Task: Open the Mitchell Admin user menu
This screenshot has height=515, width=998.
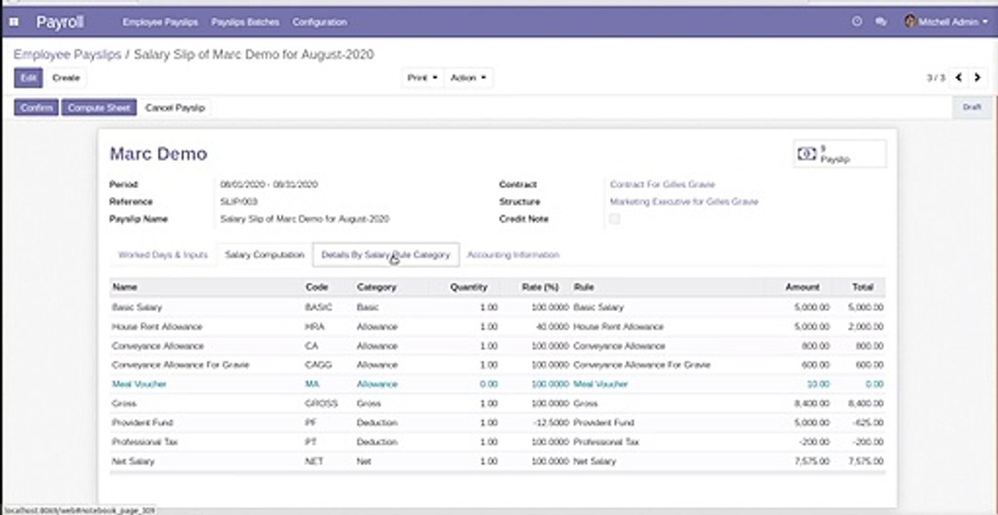Action: click(x=946, y=22)
